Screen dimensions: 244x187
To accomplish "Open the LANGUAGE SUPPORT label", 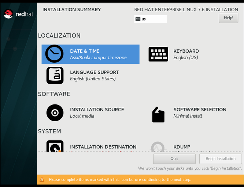I will click(x=95, y=72).
